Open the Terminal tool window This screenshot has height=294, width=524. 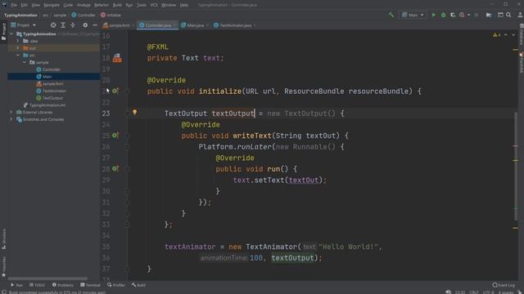[x=90, y=285]
